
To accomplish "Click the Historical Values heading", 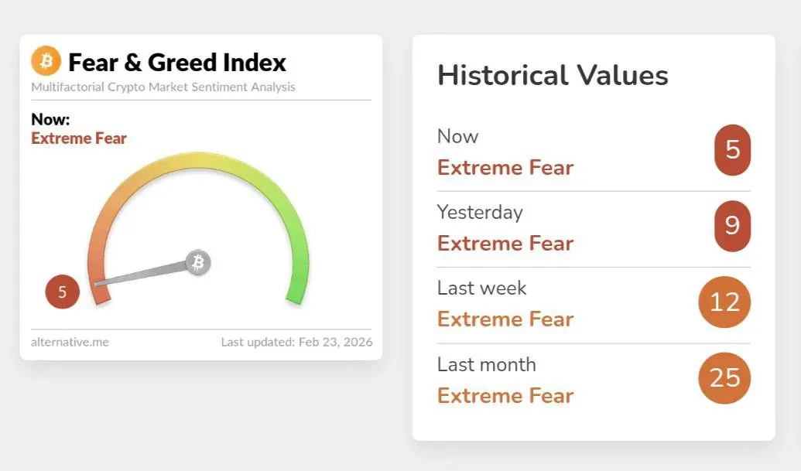I will point(553,76).
